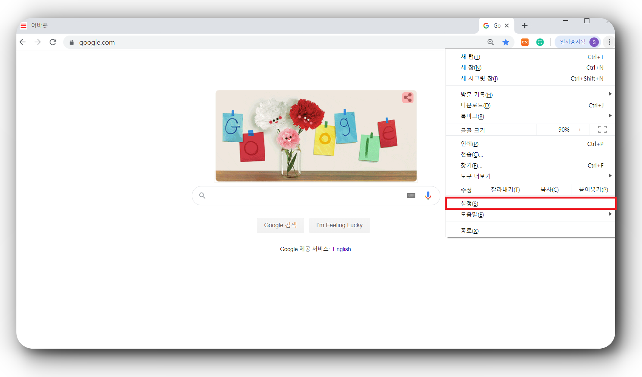Increase zoom with plus button
The height and width of the screenshot is (377, 642).
click(580, 130)
